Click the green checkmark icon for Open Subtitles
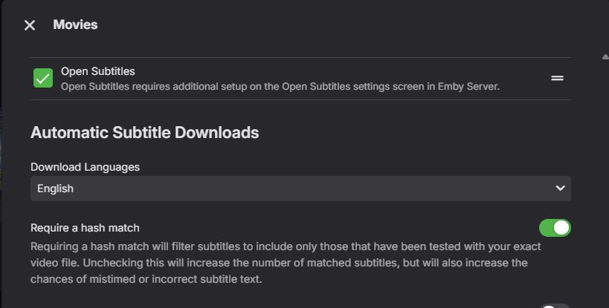 coord(43,78)
